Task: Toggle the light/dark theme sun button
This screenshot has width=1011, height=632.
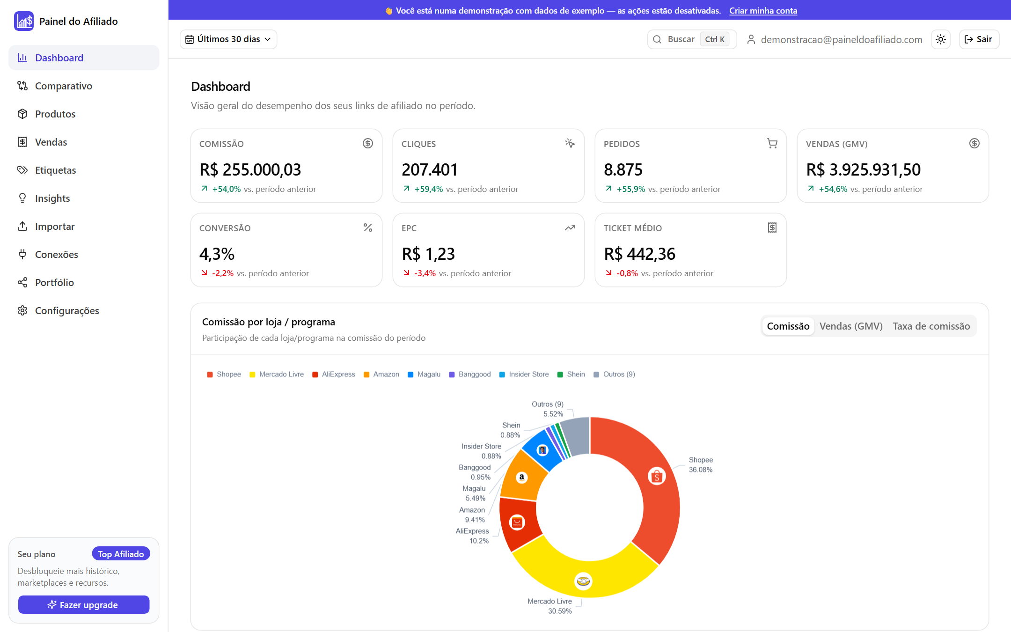Action: click(x=941, y=39)
